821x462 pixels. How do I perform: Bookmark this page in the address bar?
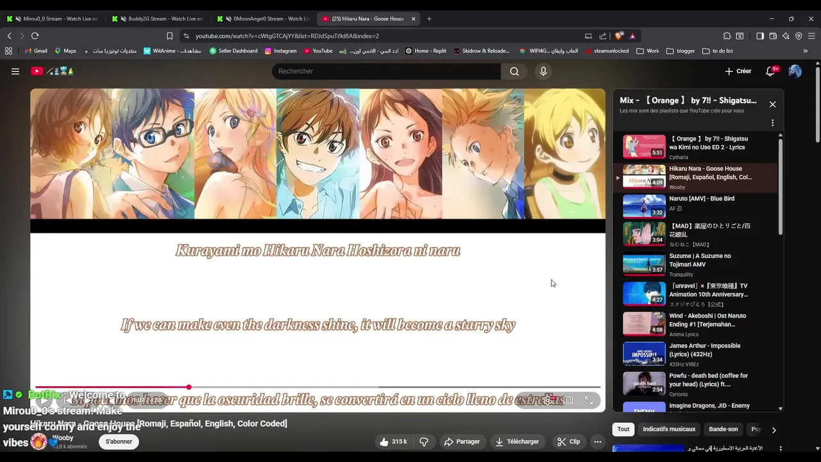pos(169,36)
